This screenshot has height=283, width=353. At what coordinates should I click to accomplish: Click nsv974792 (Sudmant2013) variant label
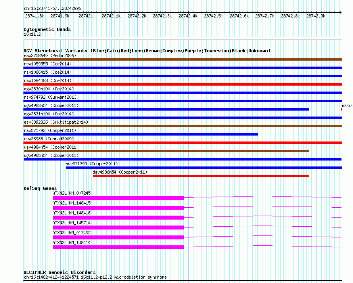tap(51, 97)
